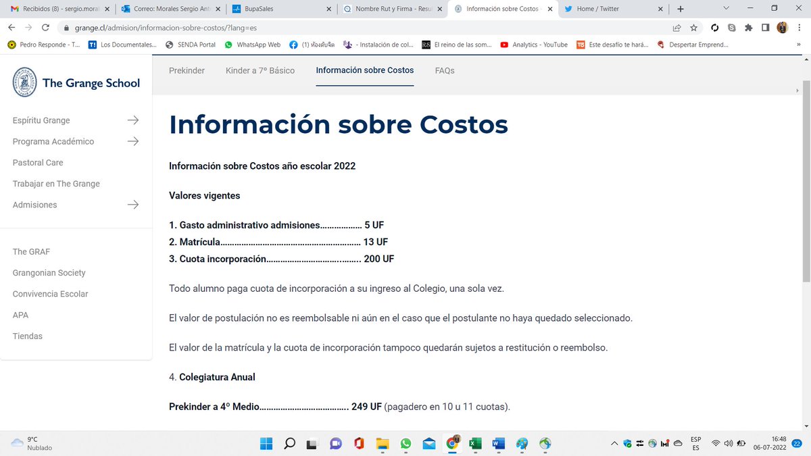811x456 pixels.
Task: Toggle the browser side panel icon
Action: point(766,28)
